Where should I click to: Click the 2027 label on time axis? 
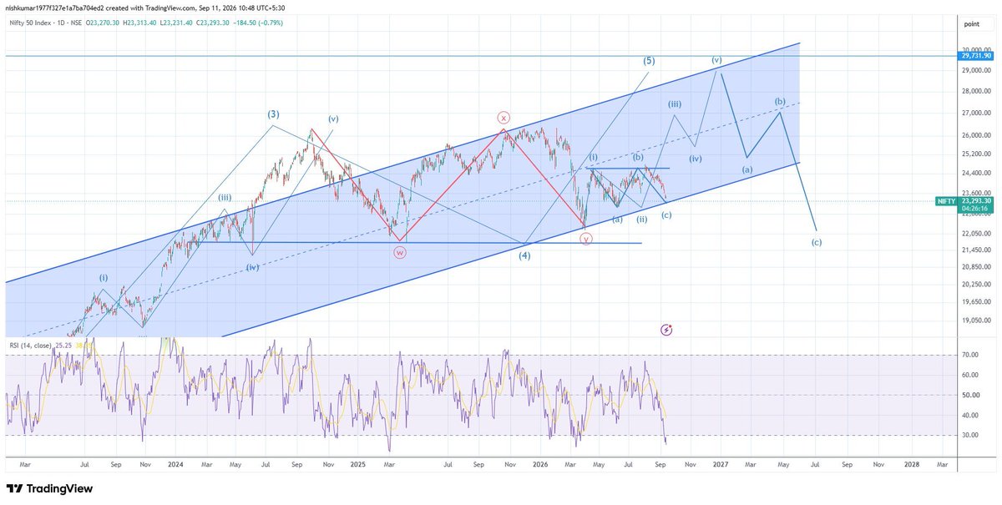pos(721,462)
